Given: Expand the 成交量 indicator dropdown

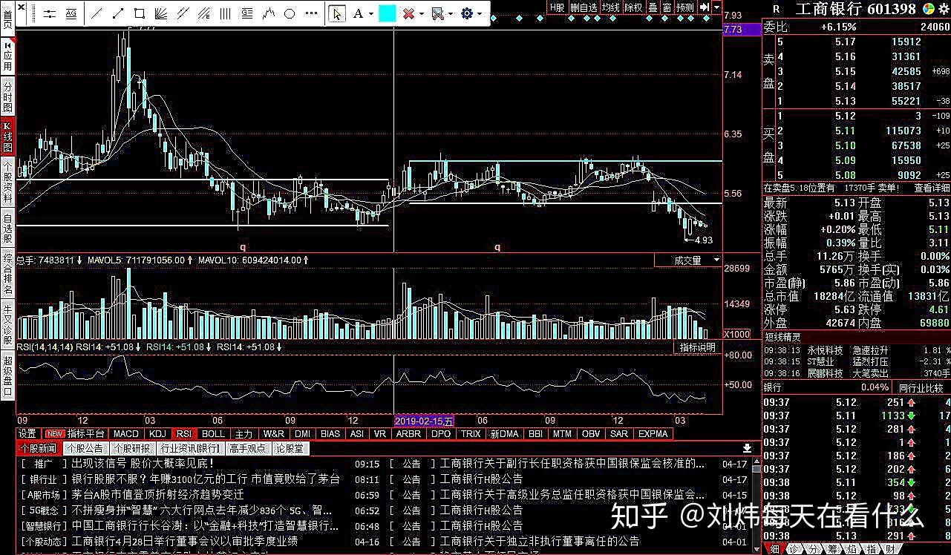Looking at the screenshot, I should tap(716, 260).
